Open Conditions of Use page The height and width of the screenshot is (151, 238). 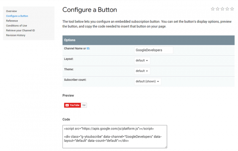pyautogui.click(x=16, y=26)
